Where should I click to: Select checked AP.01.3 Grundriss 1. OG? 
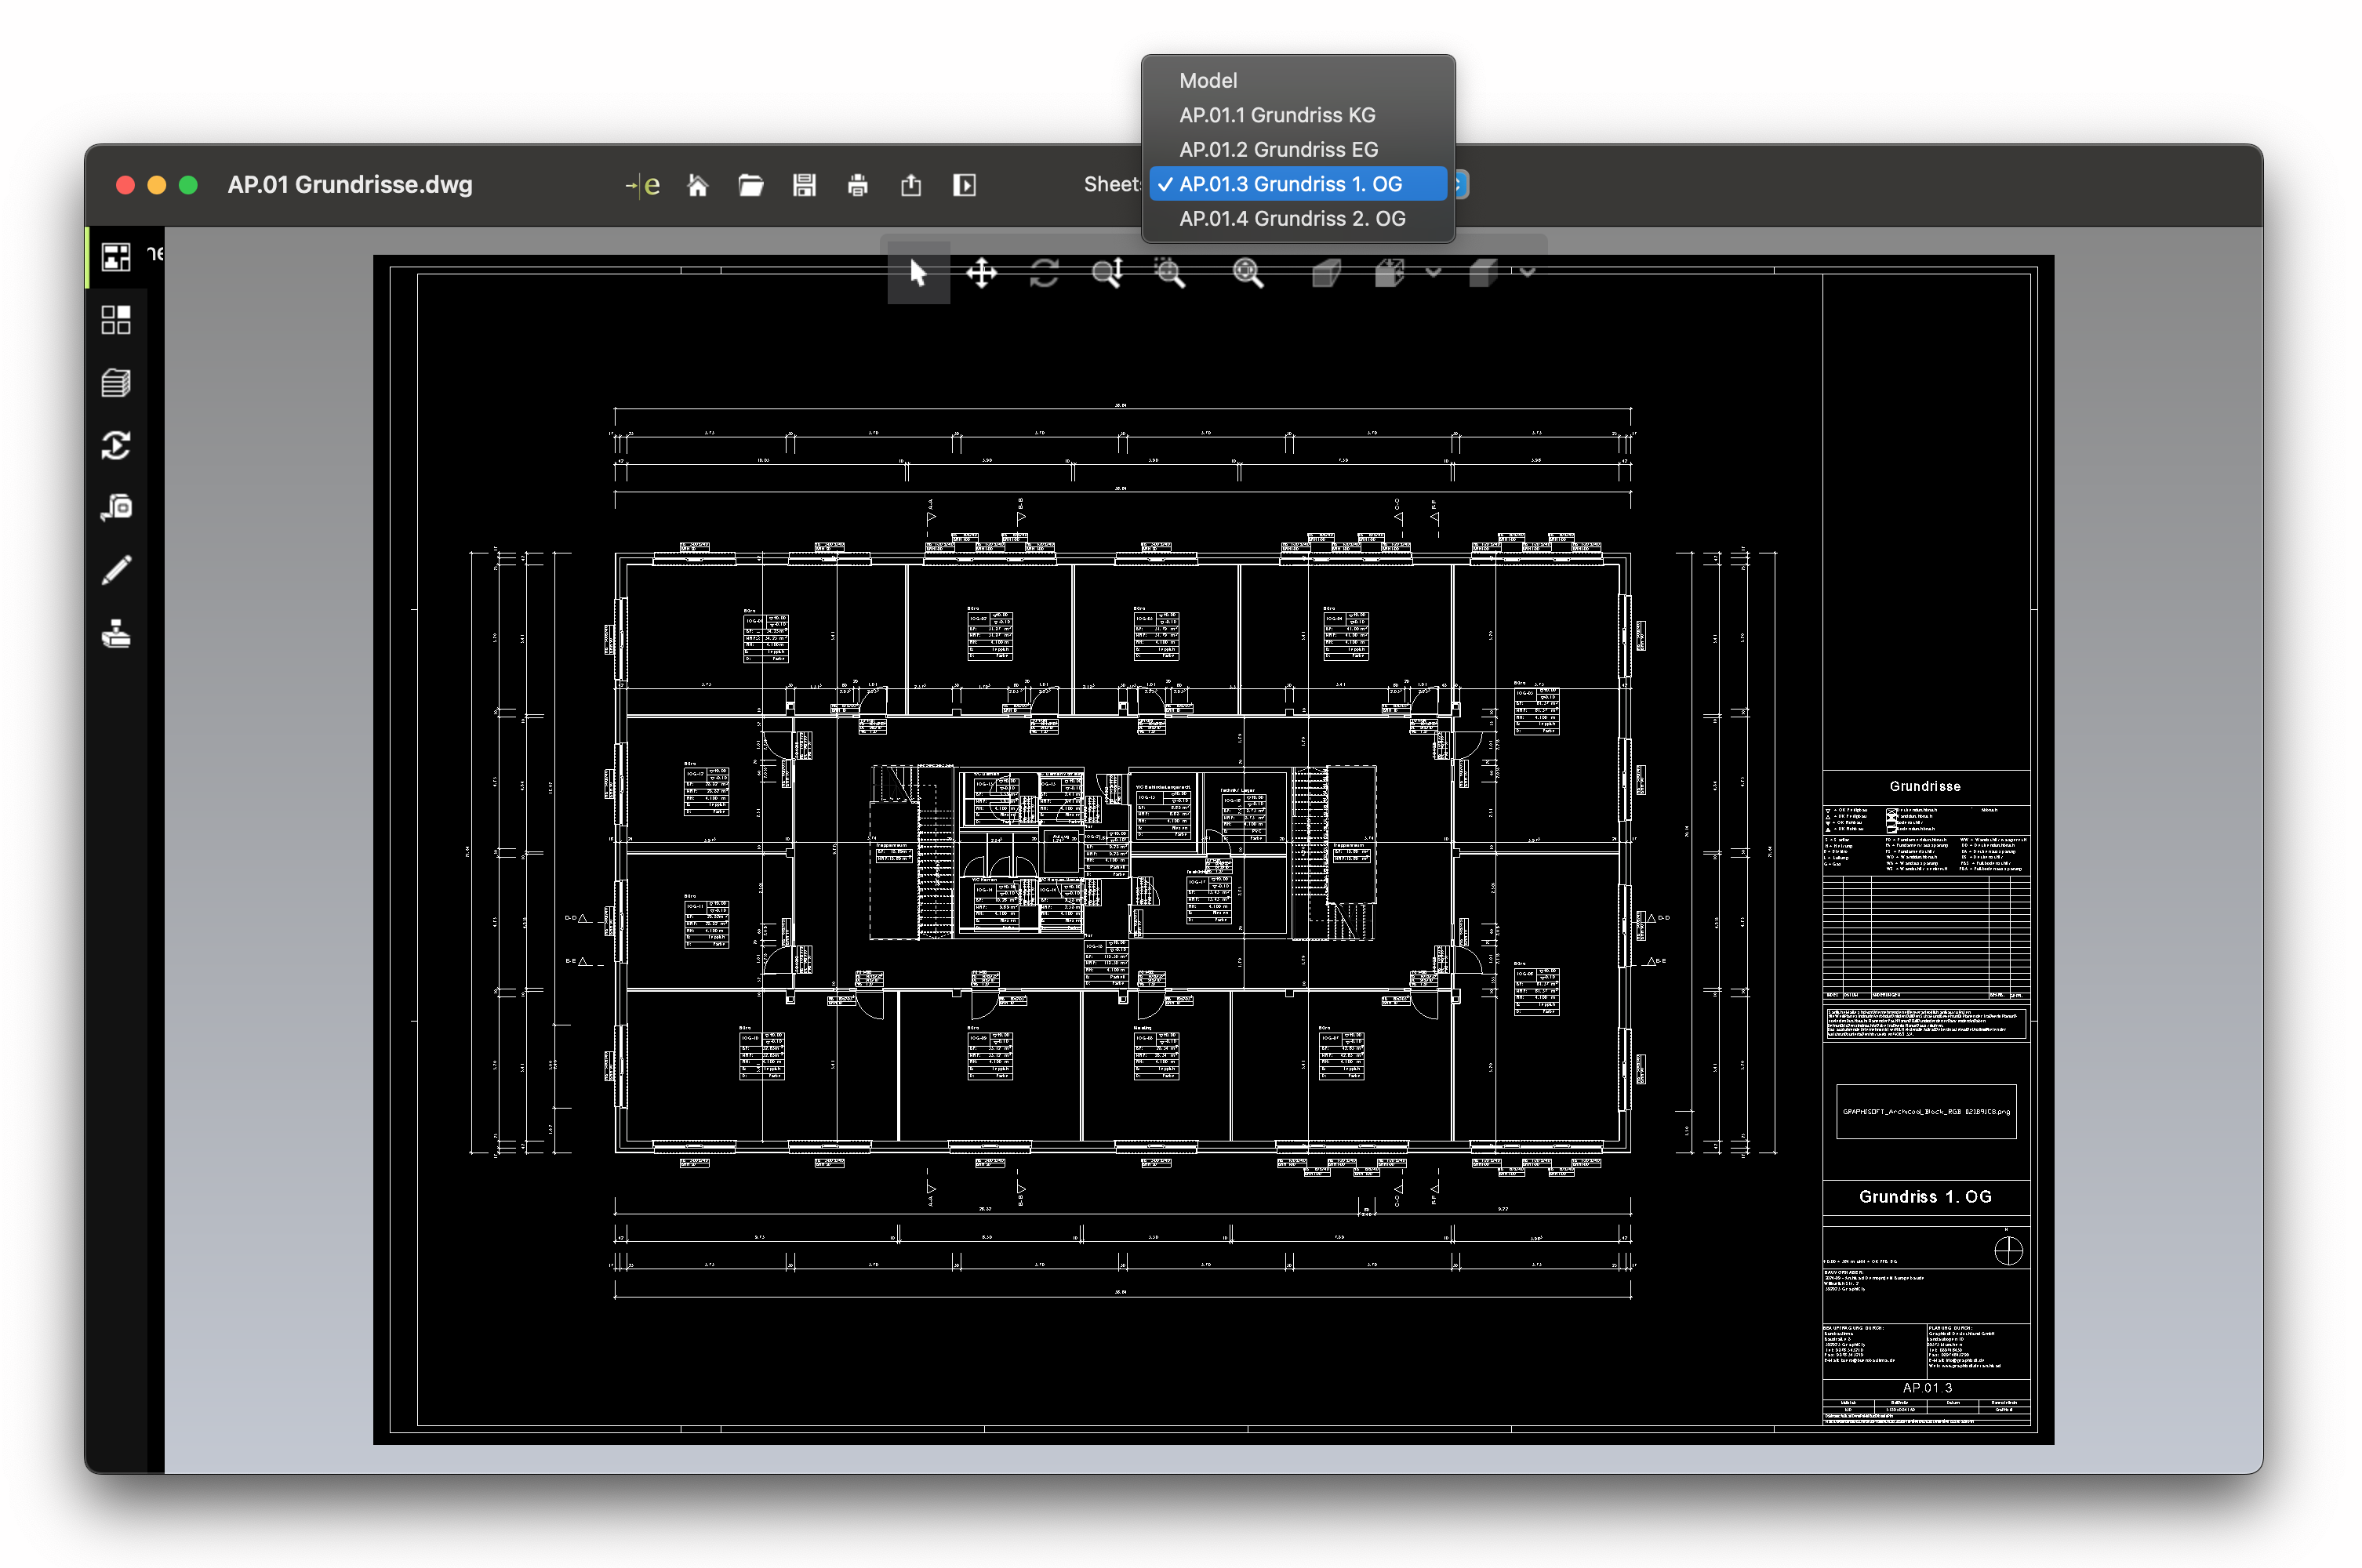coord(1297,184)
